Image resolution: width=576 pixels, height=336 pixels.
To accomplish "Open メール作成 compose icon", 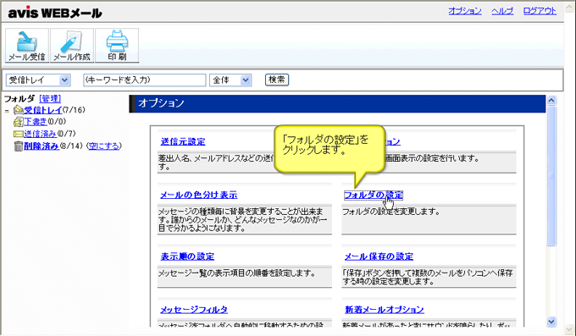I will (x=72, y=45).
